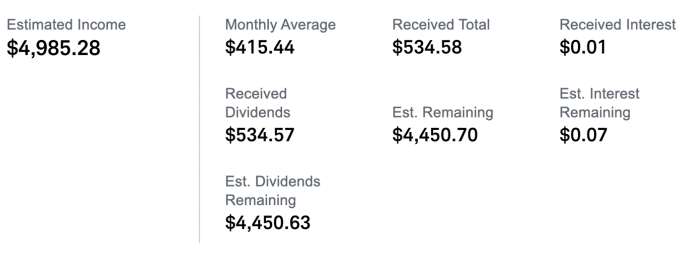This screenshot has height=256, width=686.
Task: Click the Est. Remaining label
Action: (442, 112)
